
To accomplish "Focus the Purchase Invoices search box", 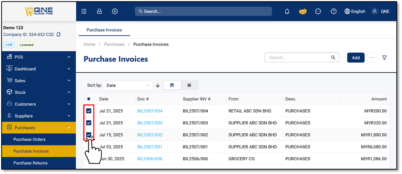I will [302, 58].
